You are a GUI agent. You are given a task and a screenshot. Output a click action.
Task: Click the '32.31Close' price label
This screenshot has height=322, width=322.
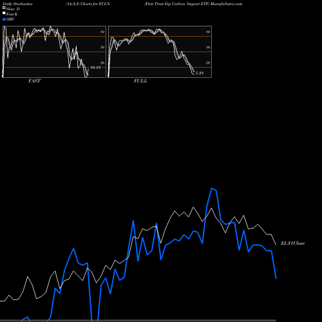click(293, 243)
